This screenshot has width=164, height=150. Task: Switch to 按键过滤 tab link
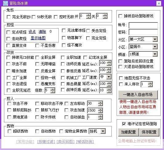tap(46, 142)
